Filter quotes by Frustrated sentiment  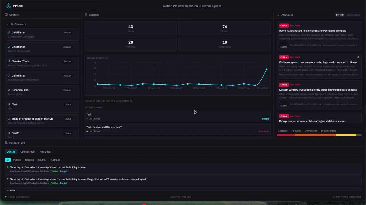pos(55,160)
